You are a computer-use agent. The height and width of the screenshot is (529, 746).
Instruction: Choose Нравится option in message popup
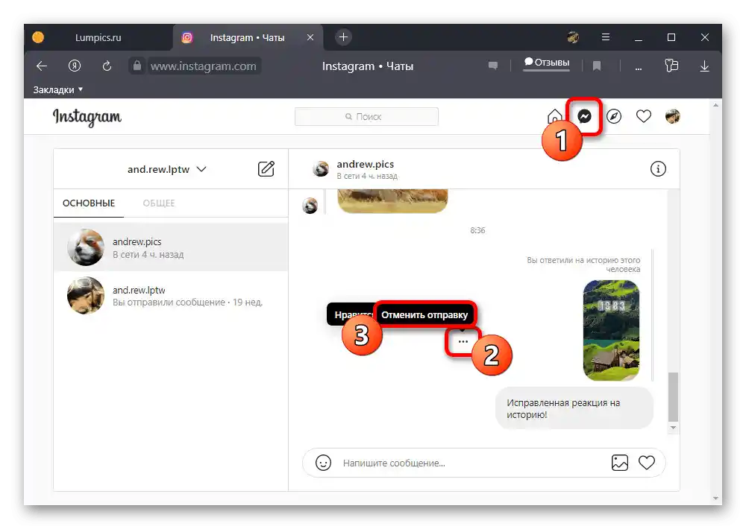pyautogui.click(x=351, y=314)
